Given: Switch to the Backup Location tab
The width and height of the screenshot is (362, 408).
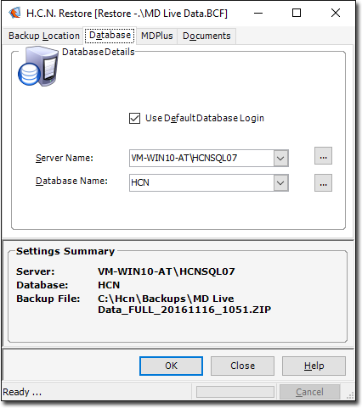Looking at the screenshot, I should point(44,36).
